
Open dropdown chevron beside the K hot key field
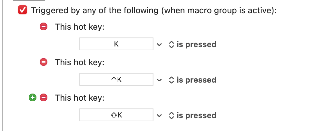point(159,45)
